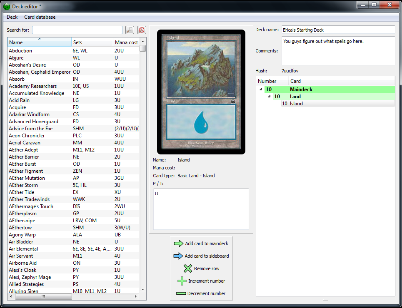
Task: Click the Search for text field
Action: click(x=77, y=30)
